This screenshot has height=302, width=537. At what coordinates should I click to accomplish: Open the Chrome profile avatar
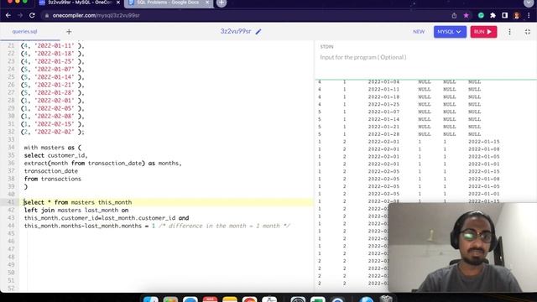517,15
